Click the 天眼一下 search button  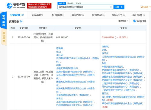119,7
